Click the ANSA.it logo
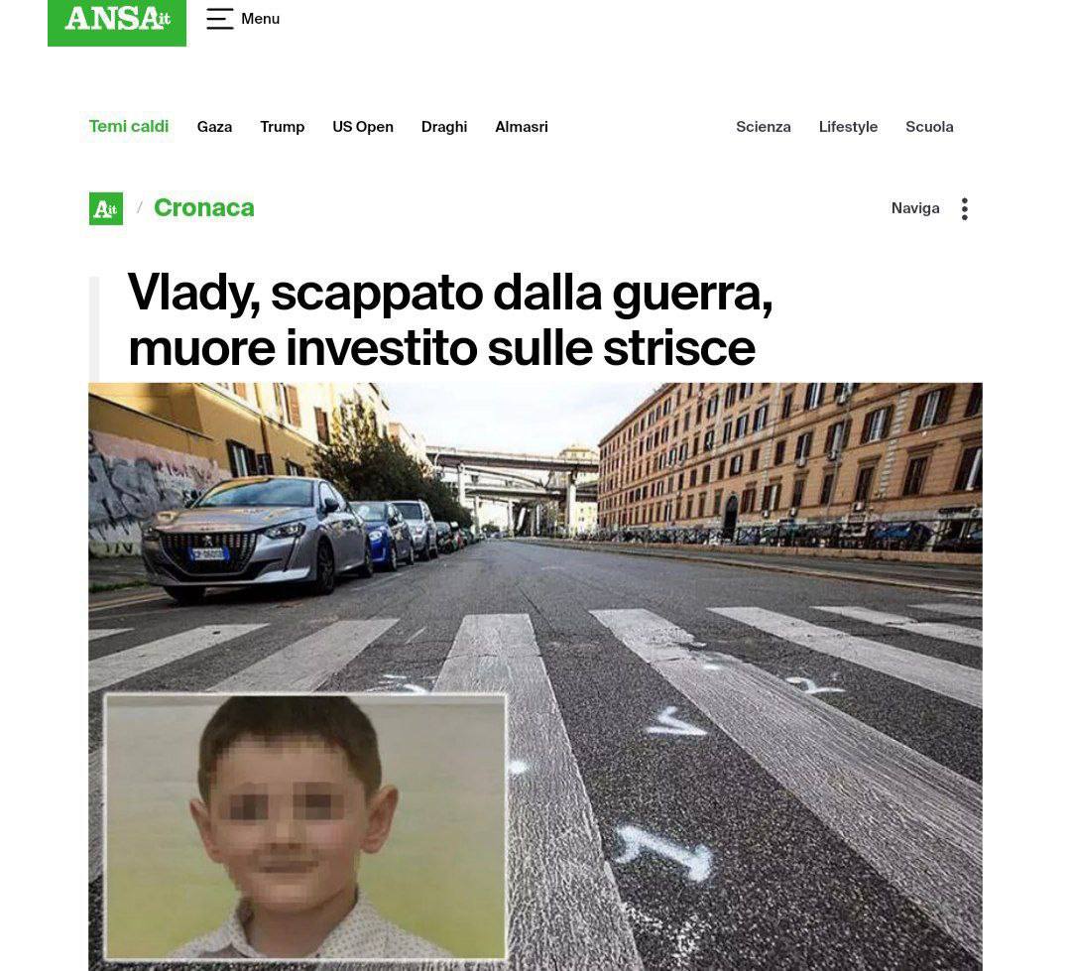The height and width of the screenshot is (971, 1071). (117, 21)
